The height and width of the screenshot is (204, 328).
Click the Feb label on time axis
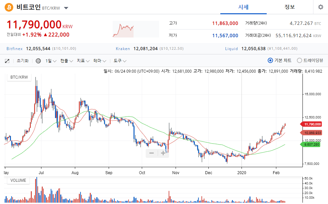(x=276, y=172)
